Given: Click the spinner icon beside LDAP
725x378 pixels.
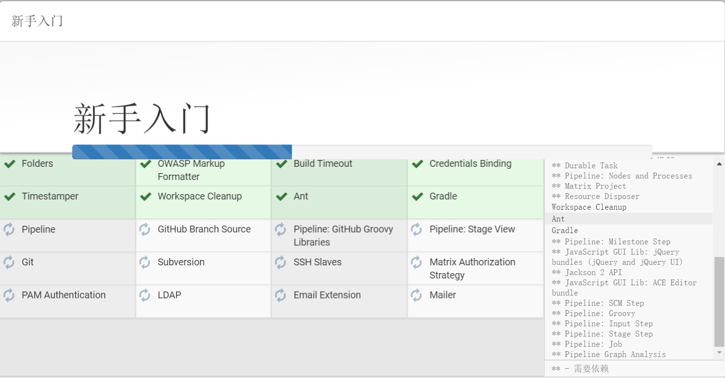Looking at the screenshot, I should click(x=145, y=295).
